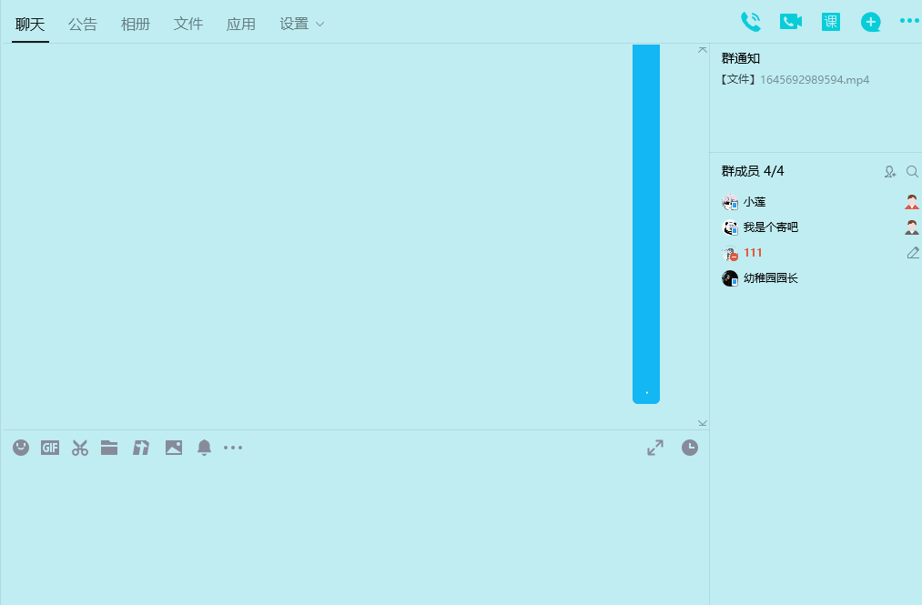The width and height of the screenshot is (922, 605).
Task: Click the music note icon
Action: tap(141, 448)
